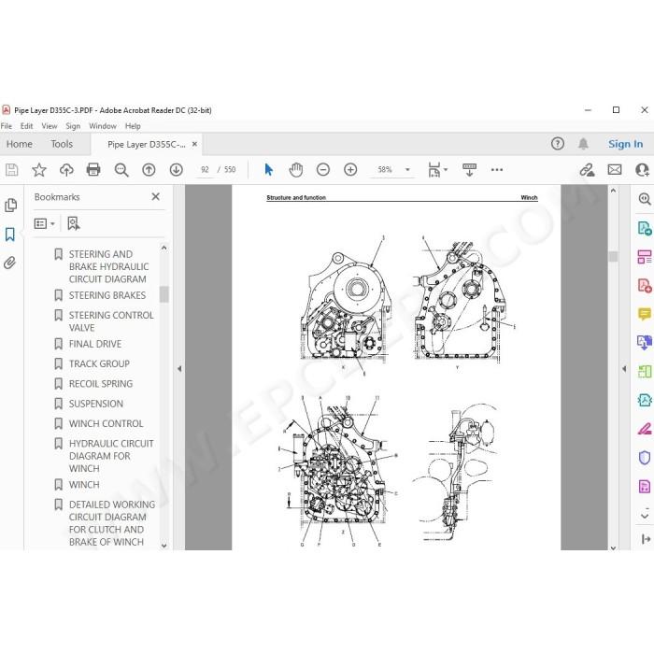Open the Comment tool in right pane
Screen dimensions: 654x654
[645, 313]
